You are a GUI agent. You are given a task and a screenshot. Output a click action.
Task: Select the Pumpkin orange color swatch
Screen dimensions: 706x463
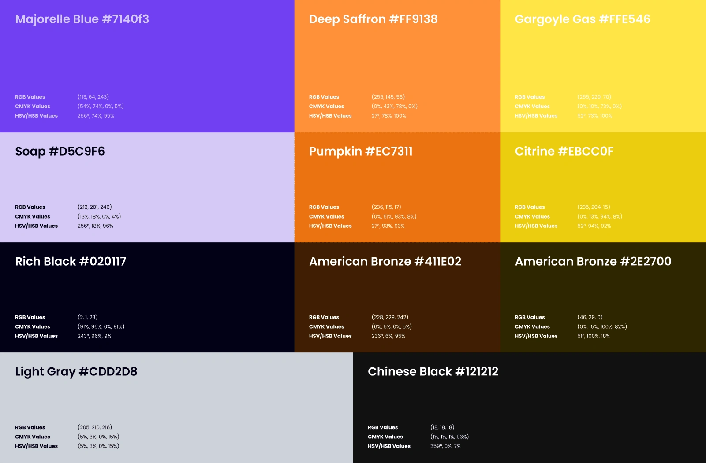pyautogui.click(x=397, y=187)
